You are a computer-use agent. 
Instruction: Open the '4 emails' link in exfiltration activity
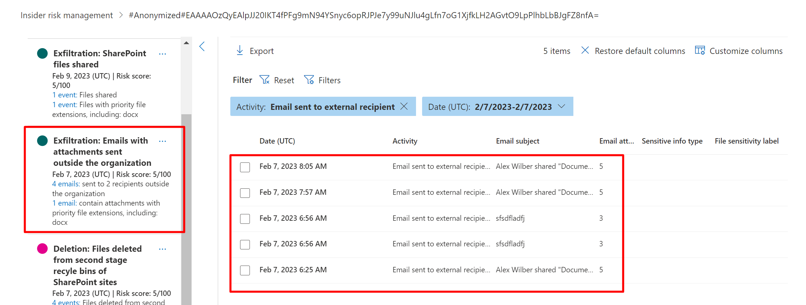point(66,184)
